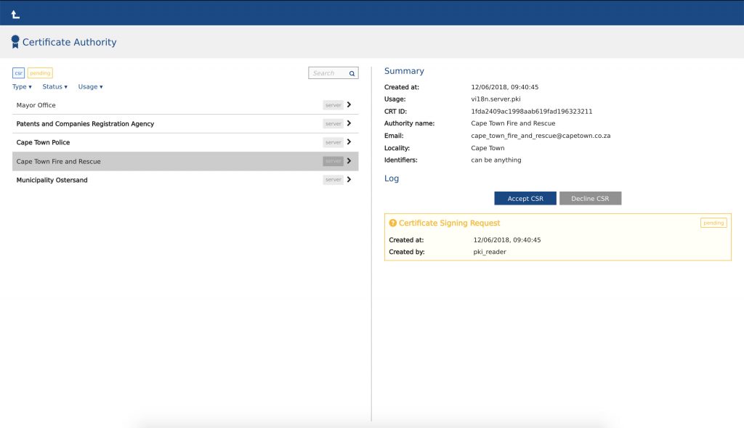
Task: Click the server tag on Municipality Ostersand row
Action: 333,180
